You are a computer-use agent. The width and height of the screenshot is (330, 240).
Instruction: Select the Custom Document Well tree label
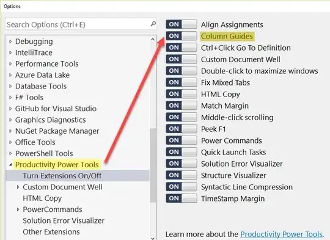[62, 187]
